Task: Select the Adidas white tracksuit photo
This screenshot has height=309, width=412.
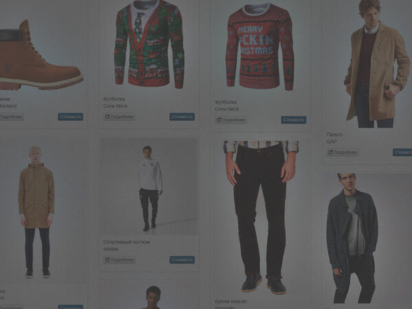Action: click(149, 187)
